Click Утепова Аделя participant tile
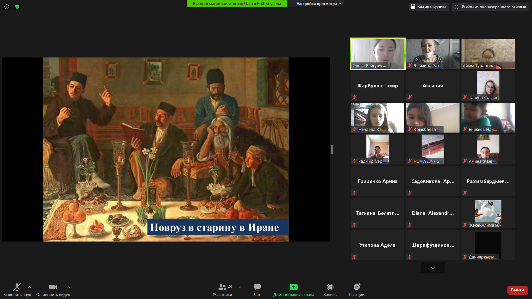 tap(378, 245)
